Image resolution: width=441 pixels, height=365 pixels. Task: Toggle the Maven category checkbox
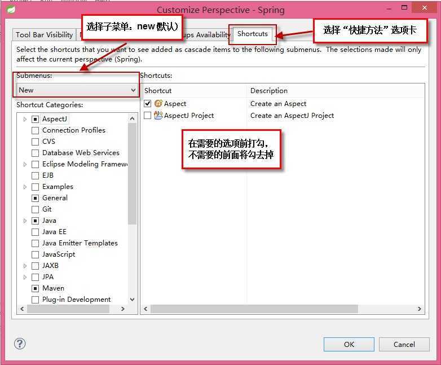(35, 288)
